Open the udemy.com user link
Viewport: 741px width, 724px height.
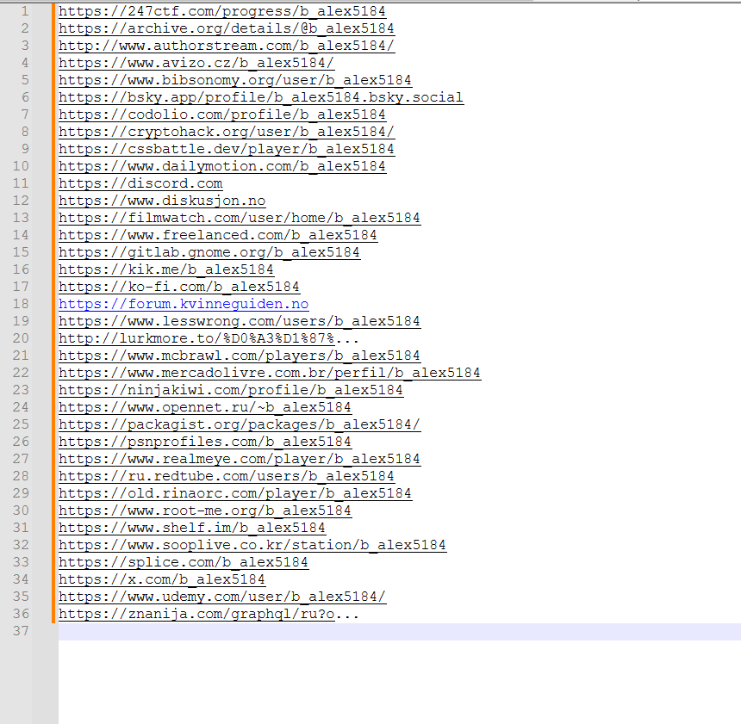tap(222, 597)
